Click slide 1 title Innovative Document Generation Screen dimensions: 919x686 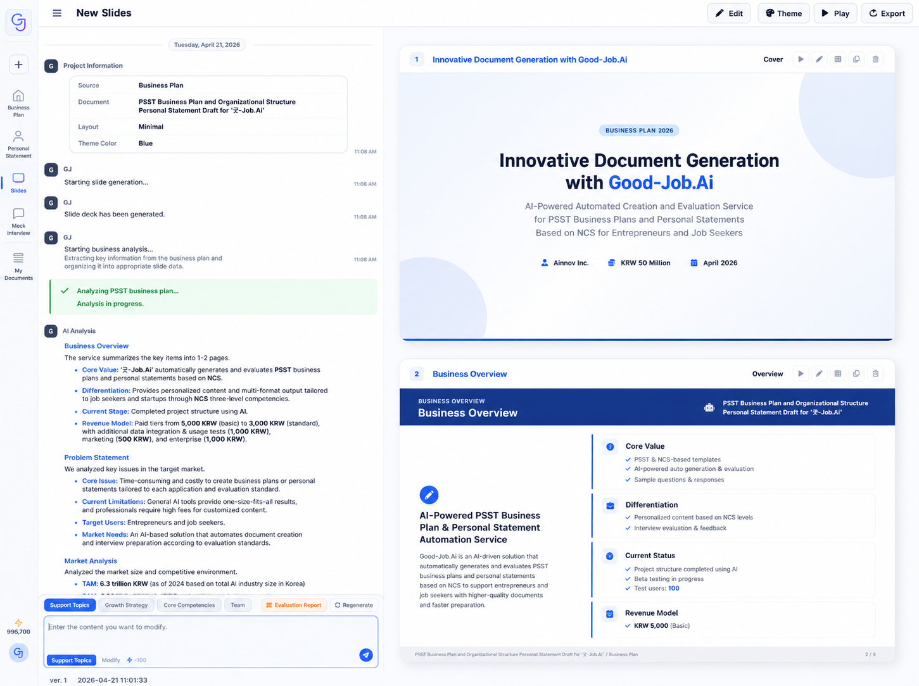click(x=529, y=59)
